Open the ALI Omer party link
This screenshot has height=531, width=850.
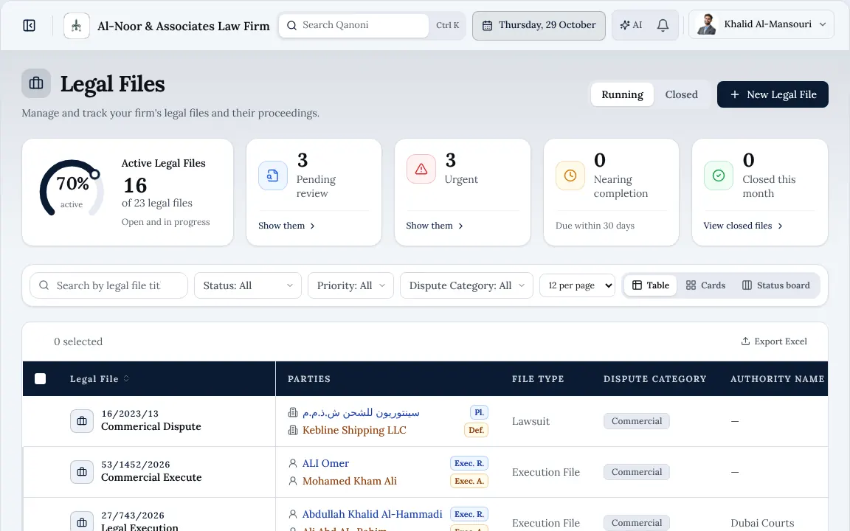pyautogui.click(x=325, y=463)
